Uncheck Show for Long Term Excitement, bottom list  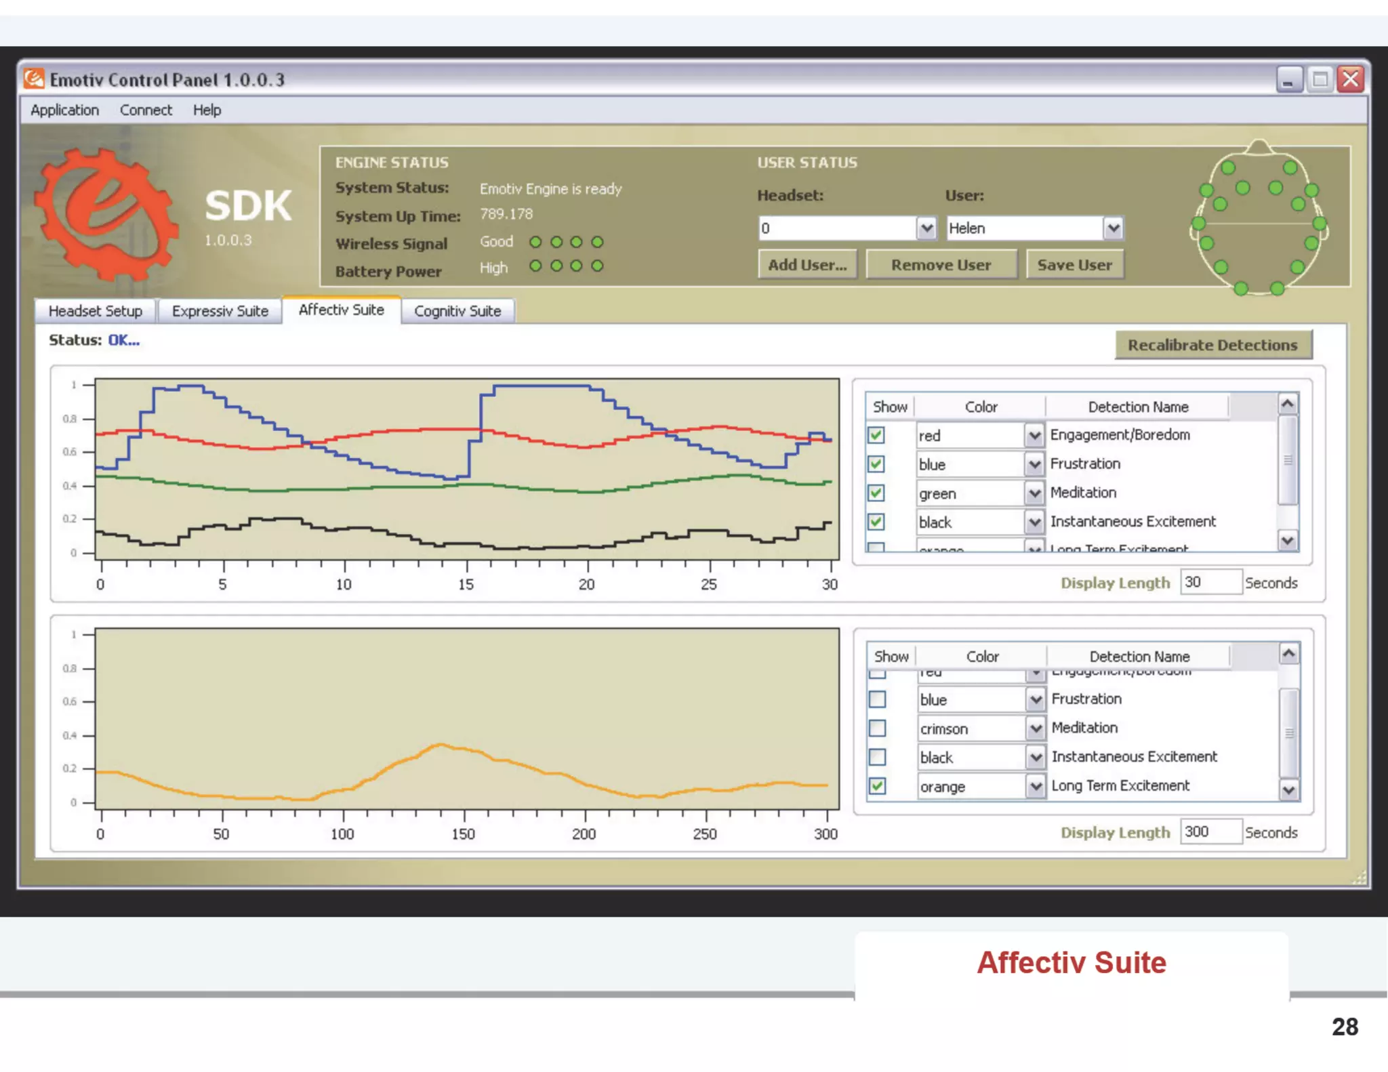[878, 786]
